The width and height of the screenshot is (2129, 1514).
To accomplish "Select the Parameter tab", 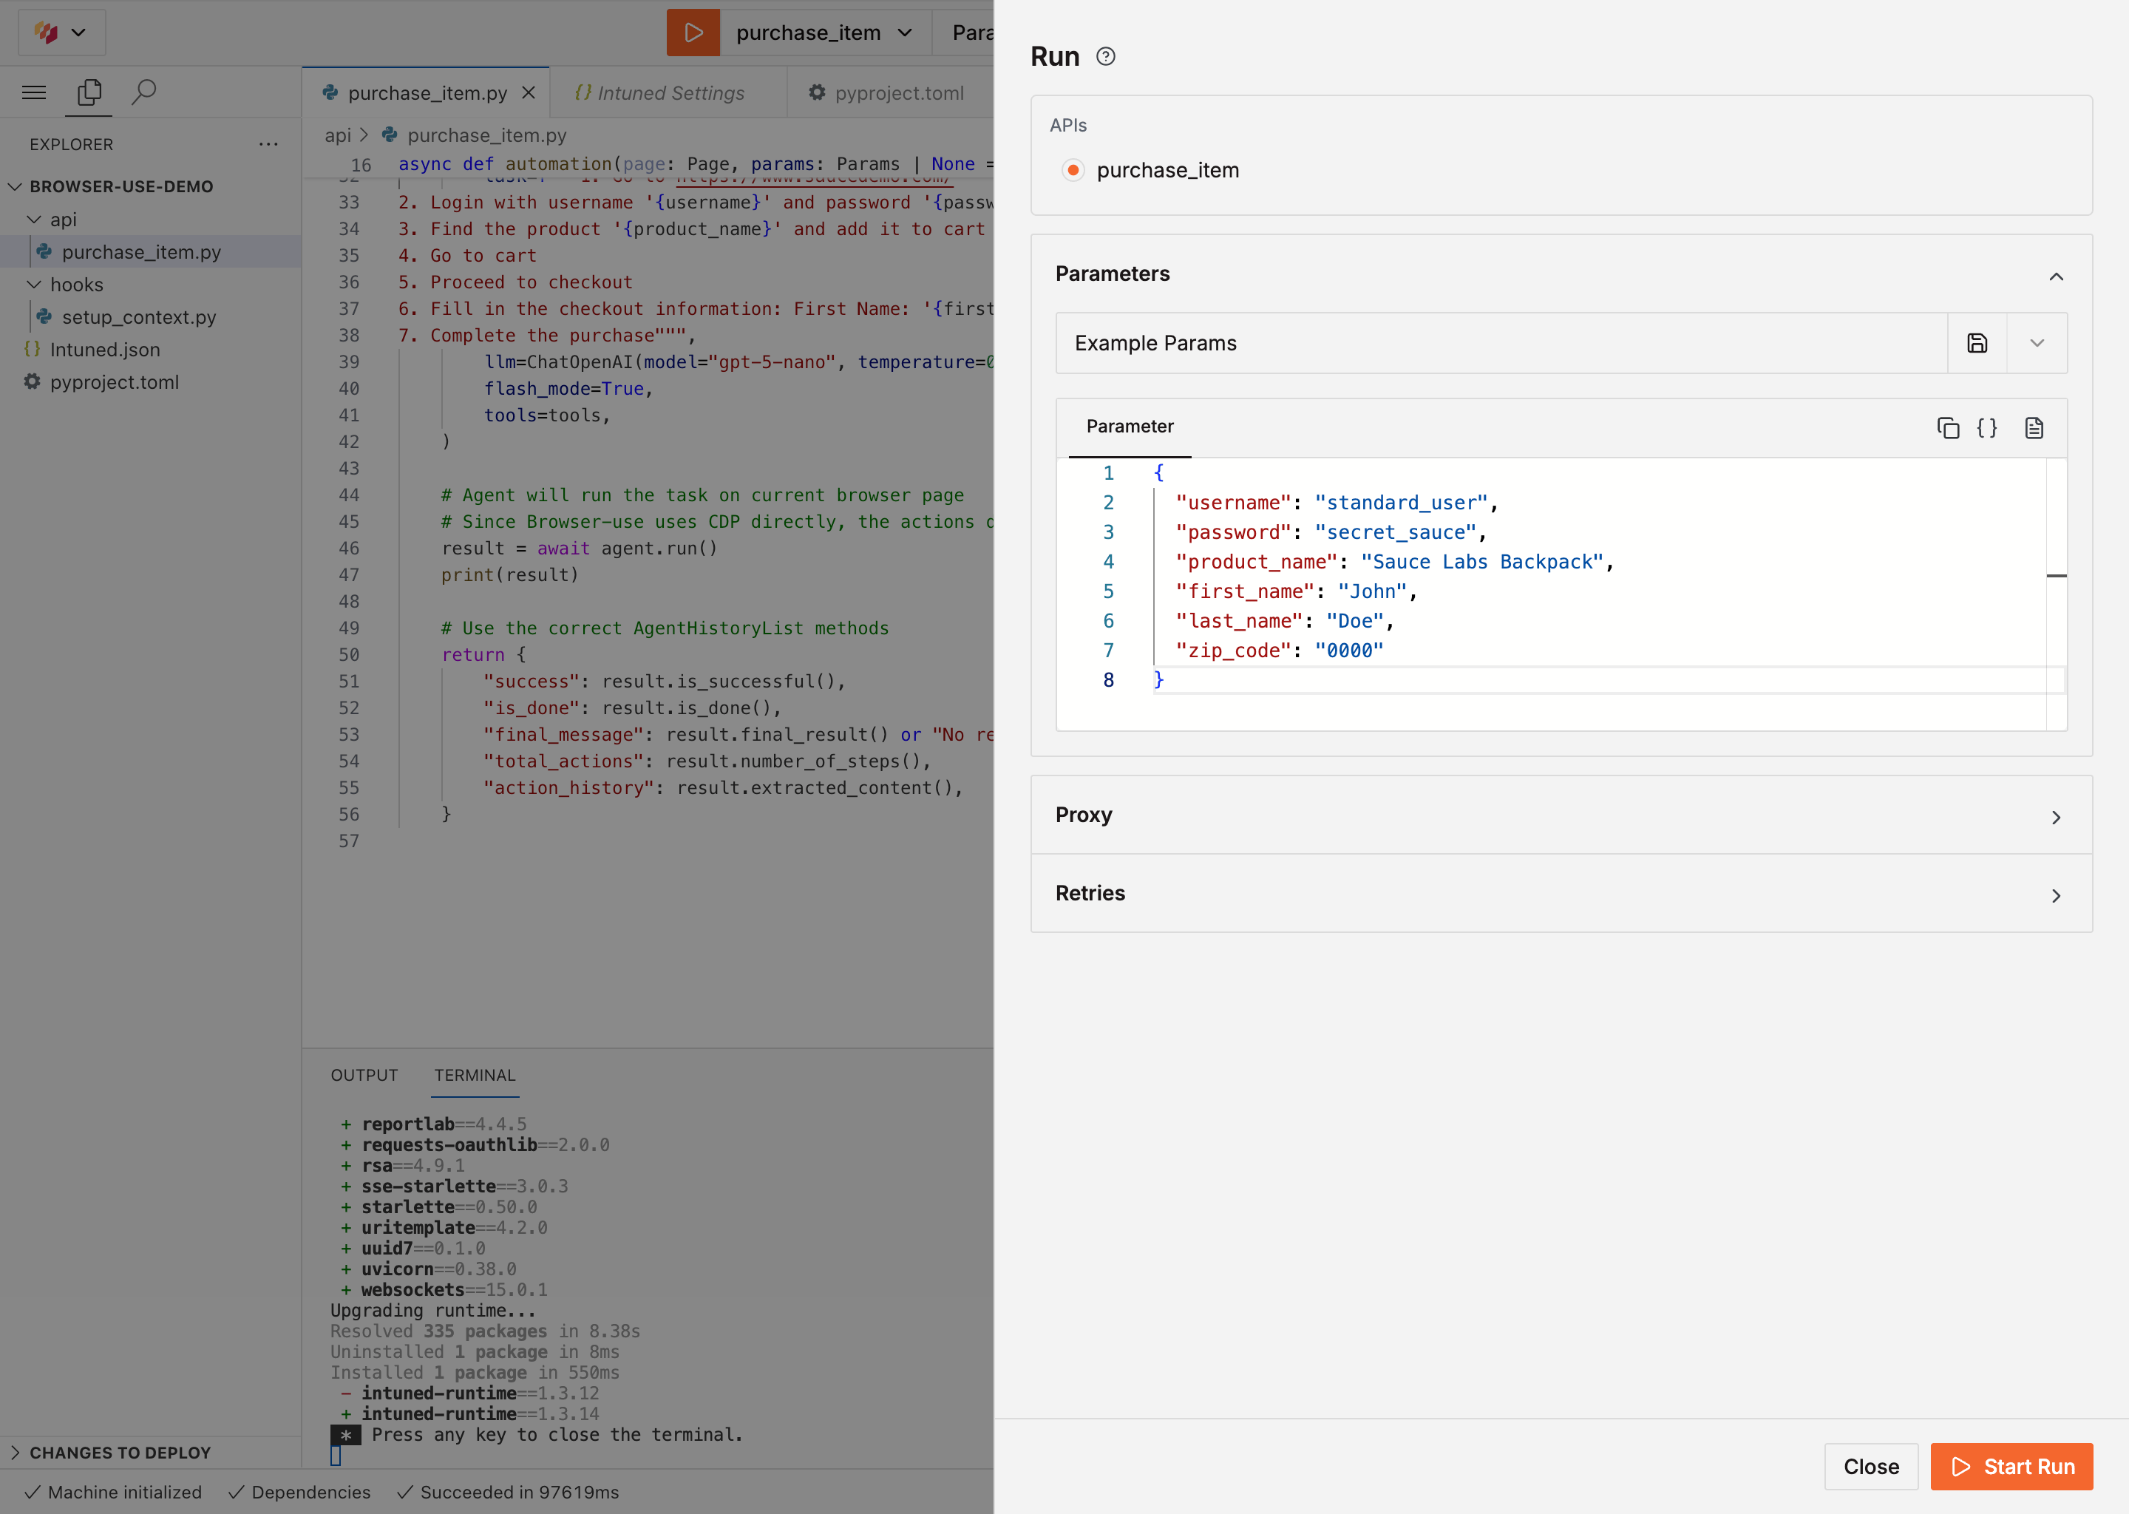I will [1130, 426].
